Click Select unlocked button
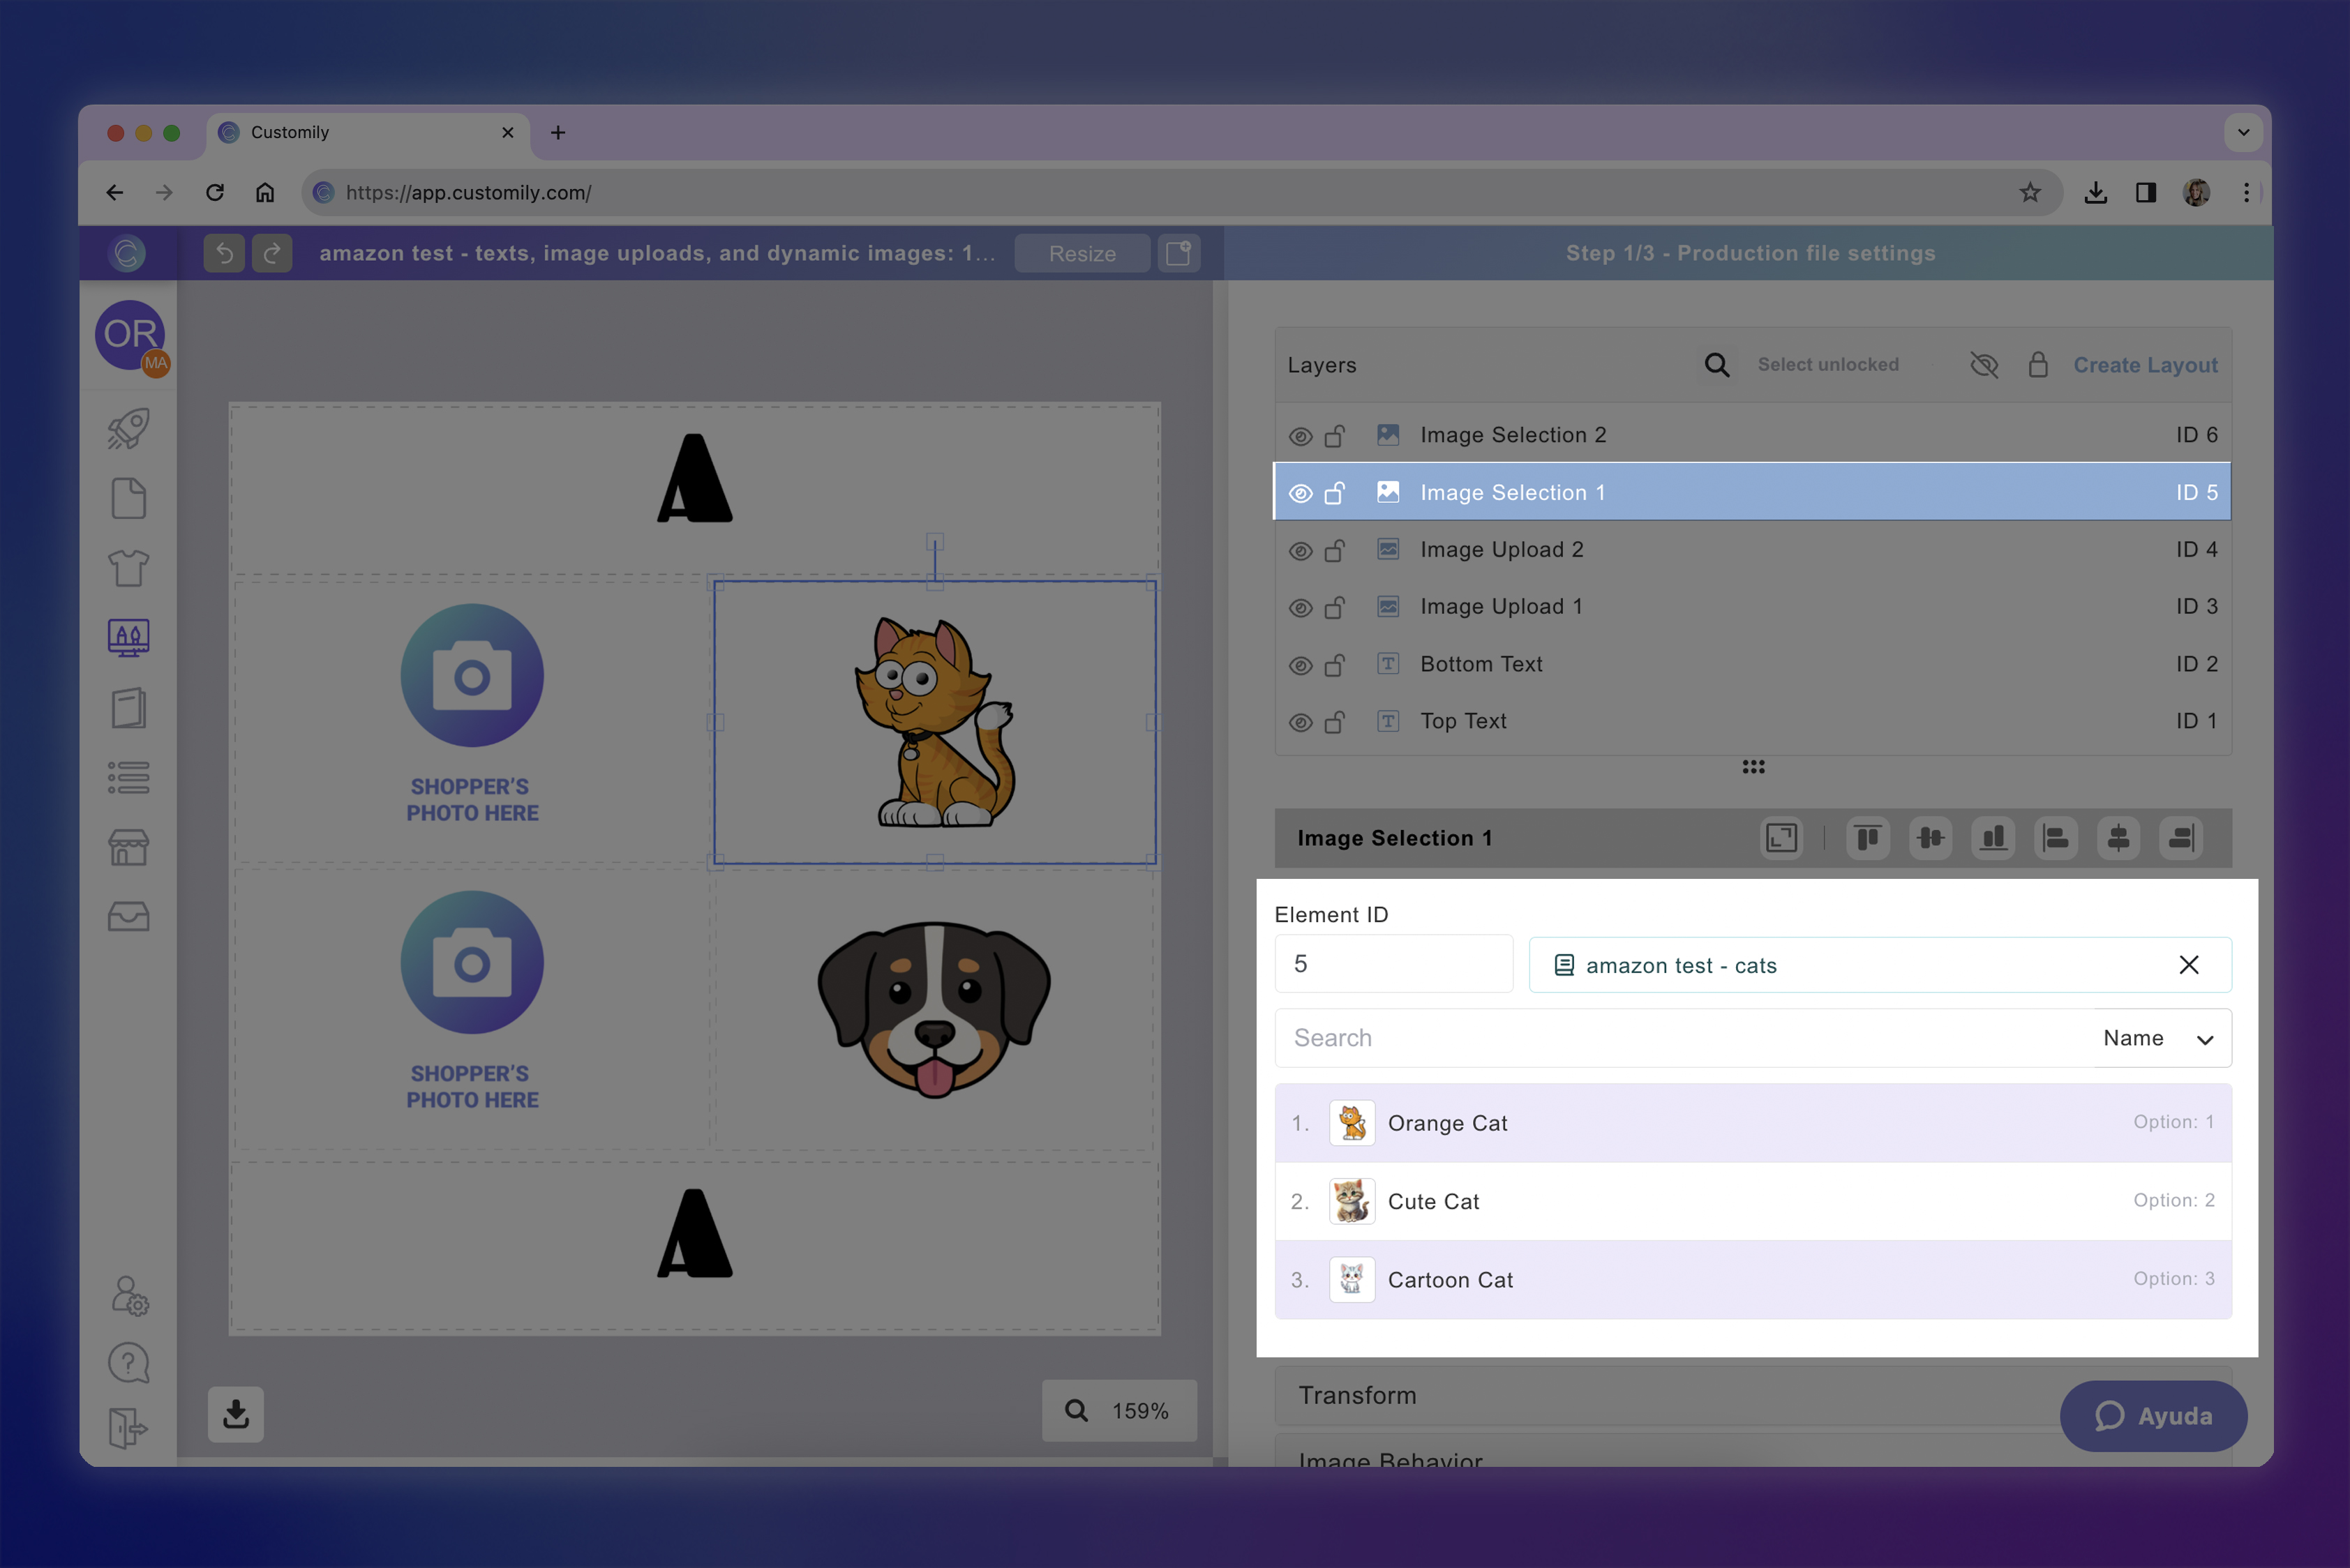The width and height of the screenshot is (2350, 1568). click(1828, 365)
